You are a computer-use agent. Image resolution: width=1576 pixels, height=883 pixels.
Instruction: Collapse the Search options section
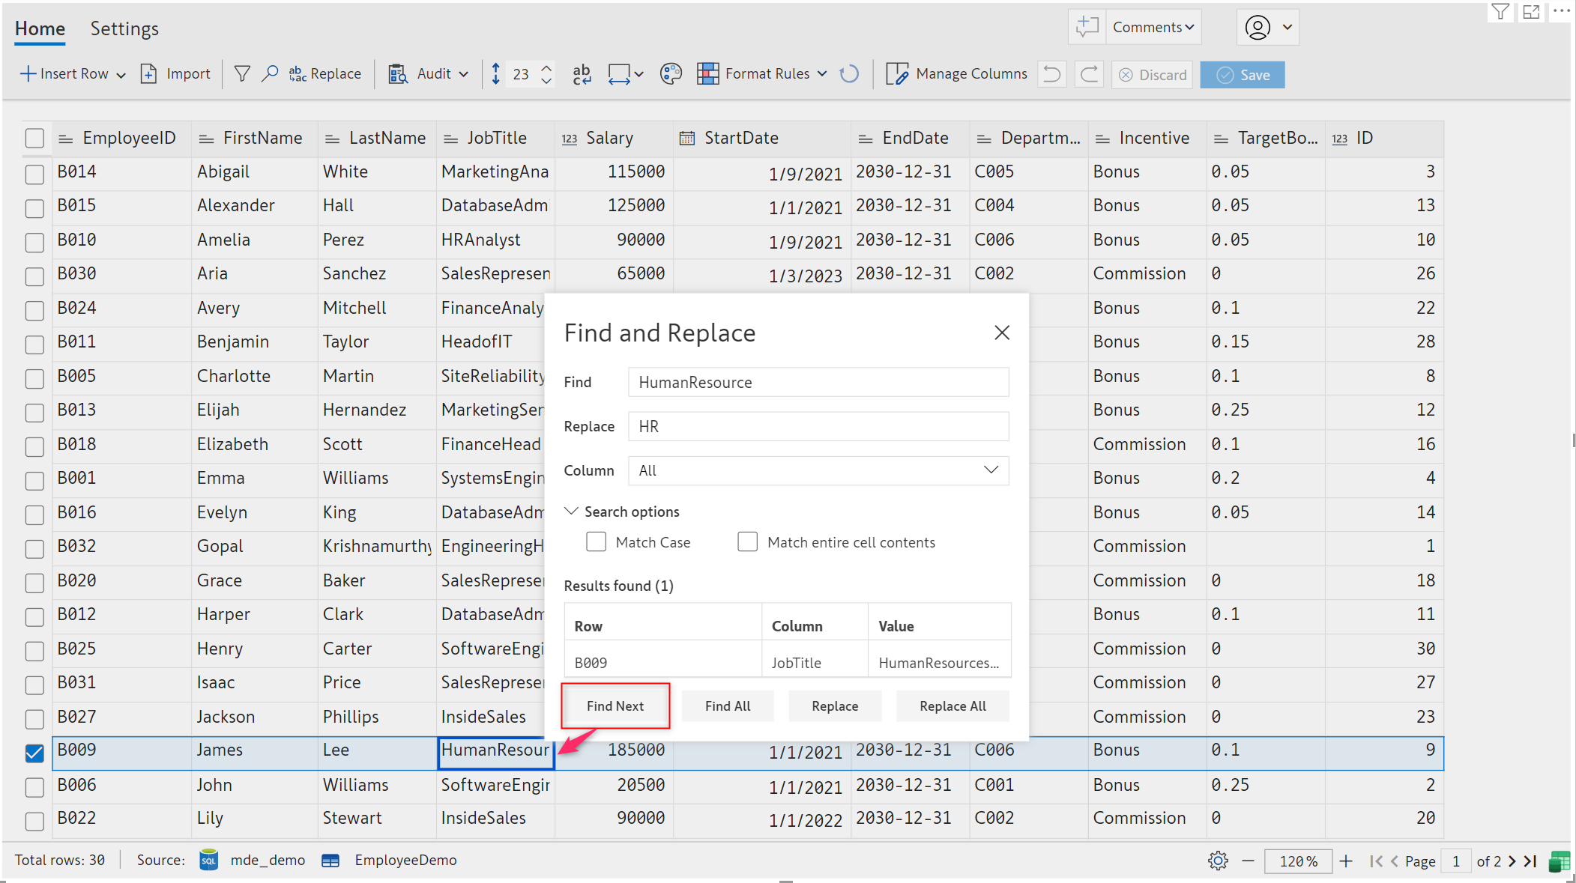(x=622, y=512)
